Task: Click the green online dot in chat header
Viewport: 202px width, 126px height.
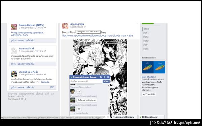Action: tap(71, 77)
